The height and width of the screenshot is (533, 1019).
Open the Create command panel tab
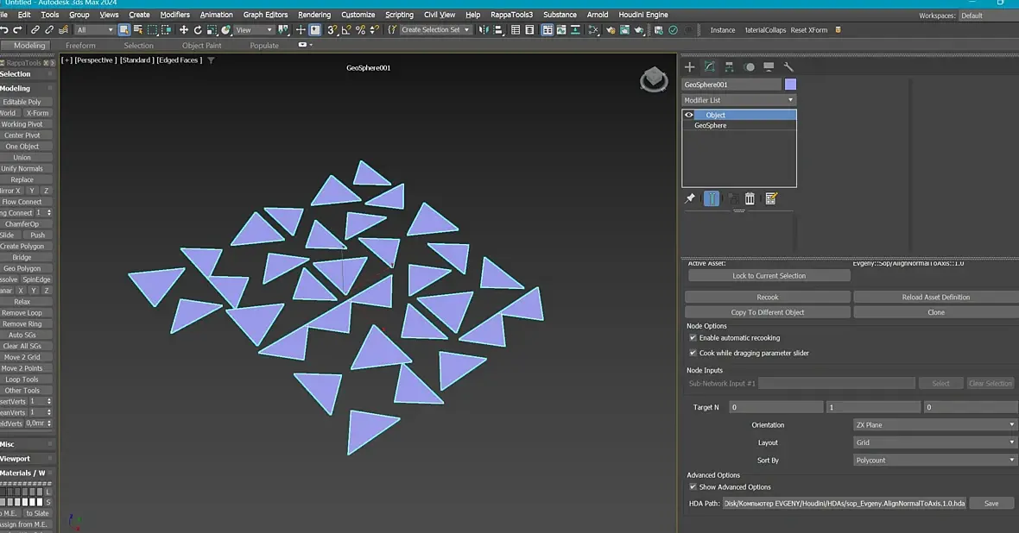coord(689,67)
